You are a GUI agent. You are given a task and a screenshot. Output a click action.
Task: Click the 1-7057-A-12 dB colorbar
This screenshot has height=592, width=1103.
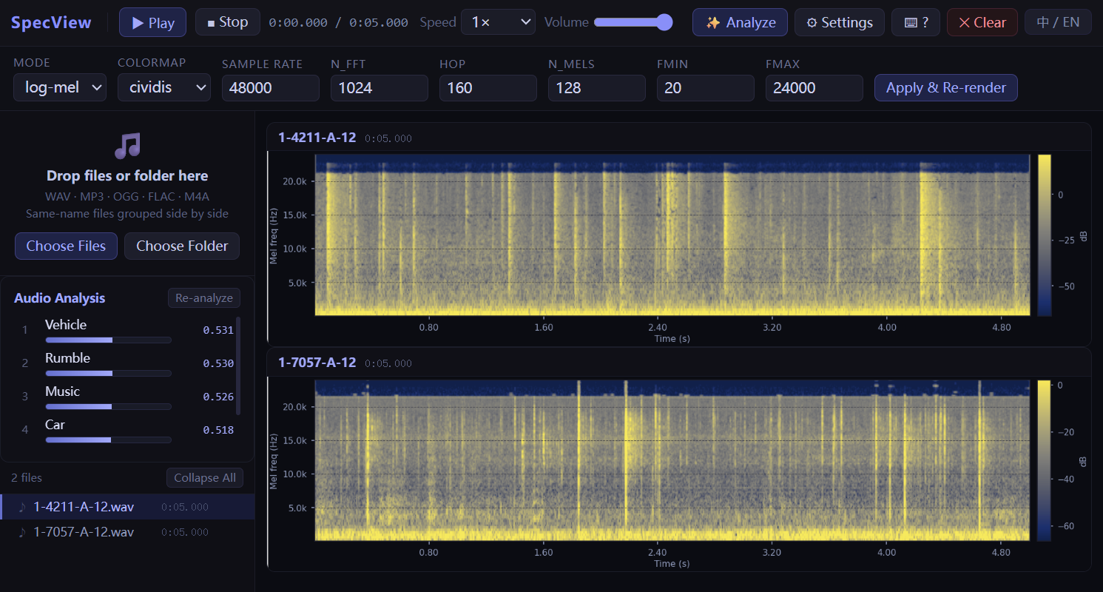(x=1044, y=460)
